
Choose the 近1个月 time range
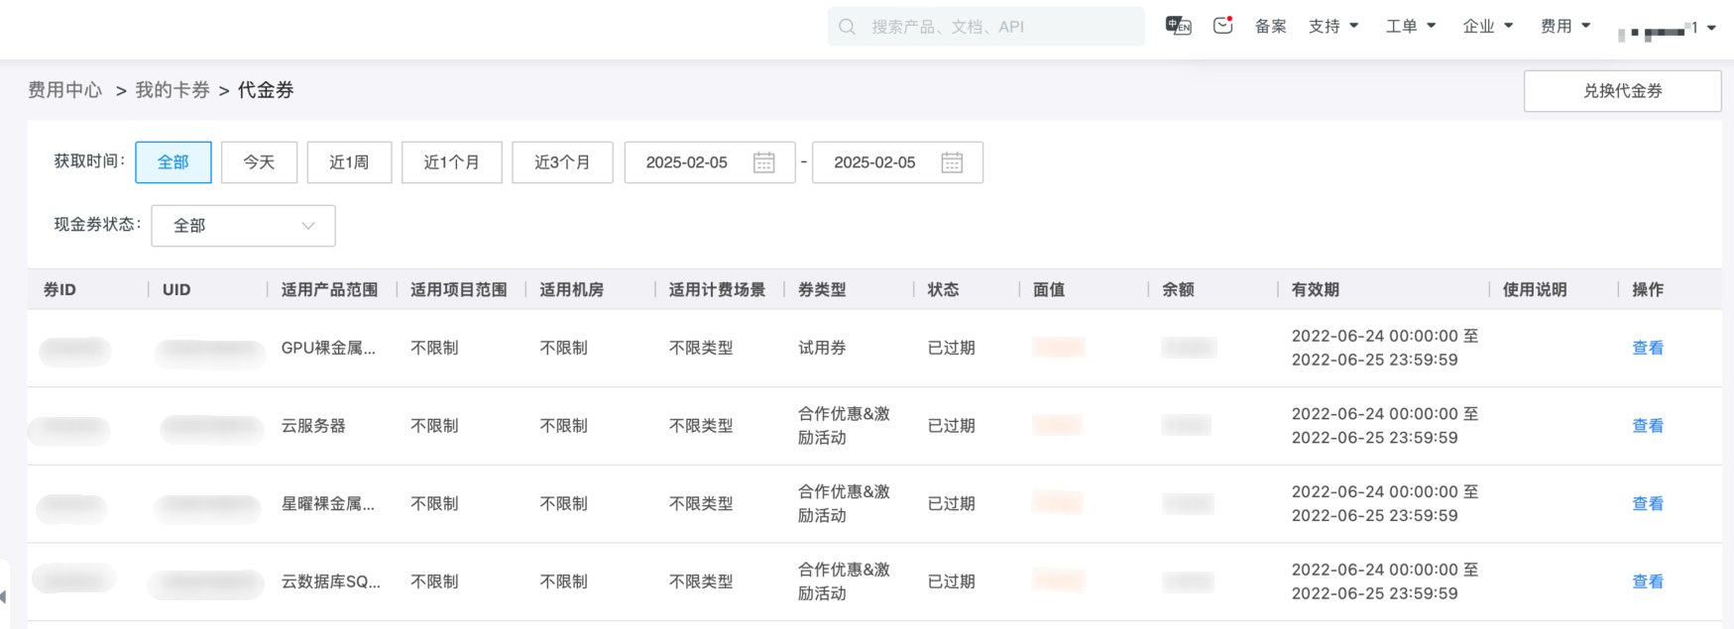(451, 162)
